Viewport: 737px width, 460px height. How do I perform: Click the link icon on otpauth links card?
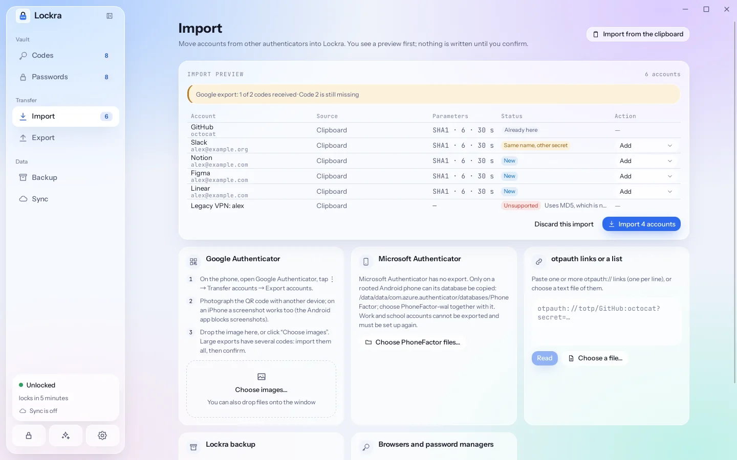pos(539,262)
